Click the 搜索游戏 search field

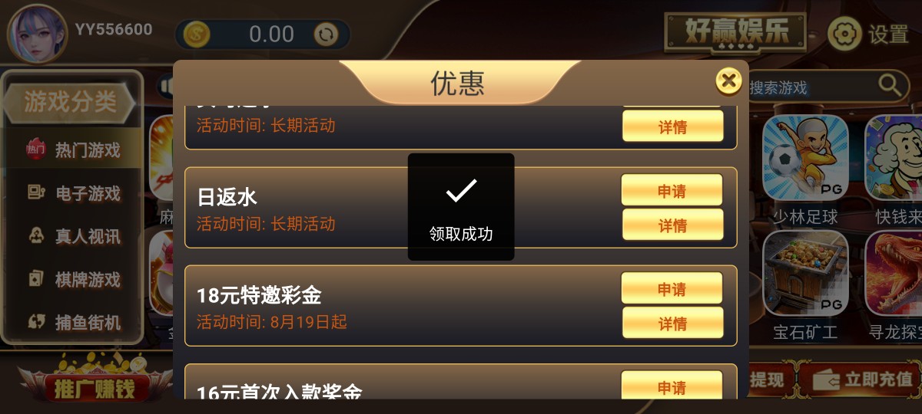(811, 87)
